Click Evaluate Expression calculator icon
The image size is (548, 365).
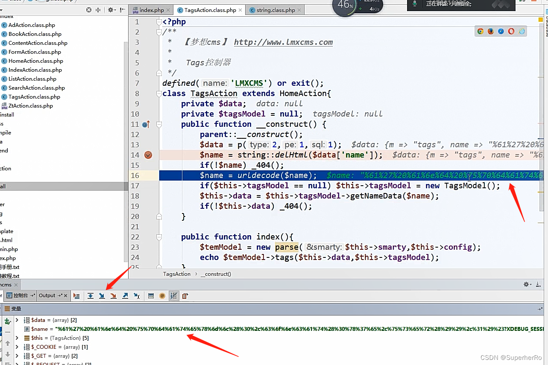coord(151,295)
